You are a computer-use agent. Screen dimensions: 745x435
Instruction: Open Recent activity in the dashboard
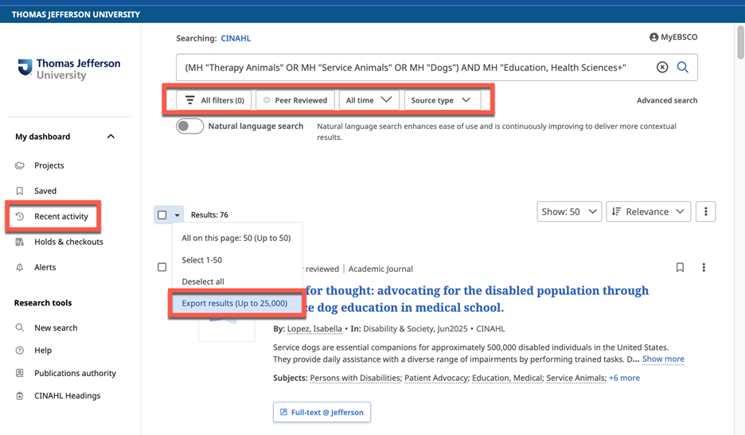tap(61, 216)
